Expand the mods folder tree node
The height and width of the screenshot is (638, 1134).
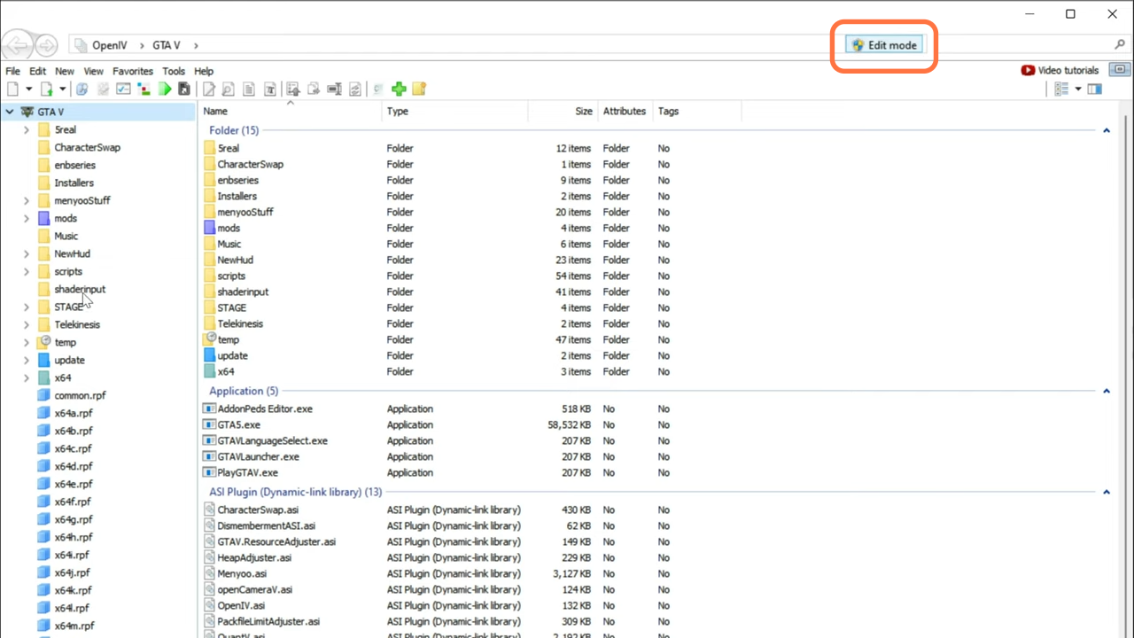(x=27, y=219)
